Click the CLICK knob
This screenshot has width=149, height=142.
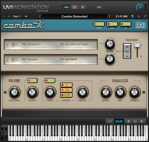(x=32, y=92)
